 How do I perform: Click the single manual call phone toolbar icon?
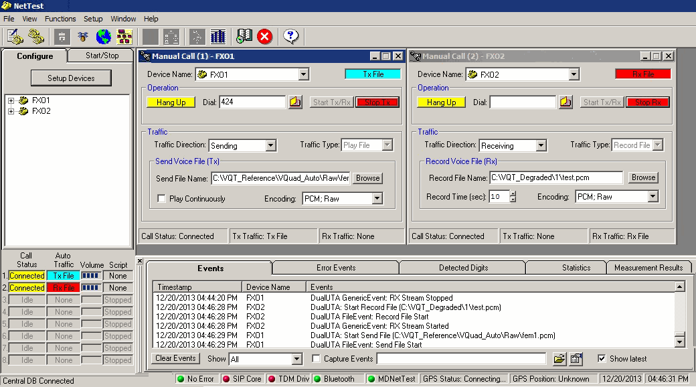tap(15, 36)
